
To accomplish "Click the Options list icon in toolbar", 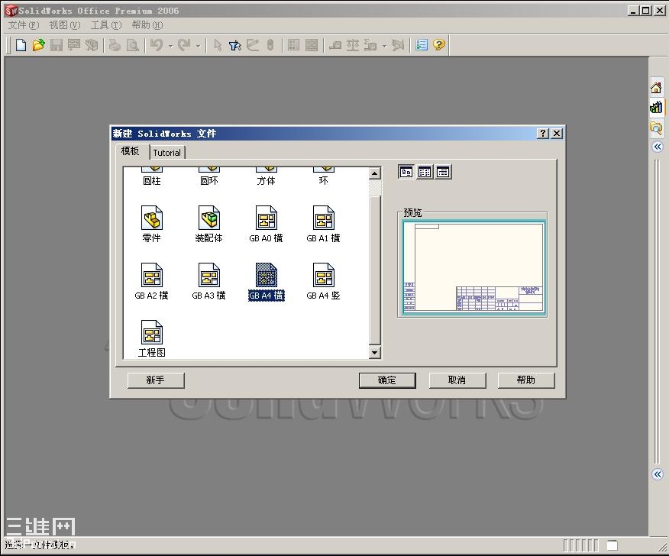I will pos(421,45).
